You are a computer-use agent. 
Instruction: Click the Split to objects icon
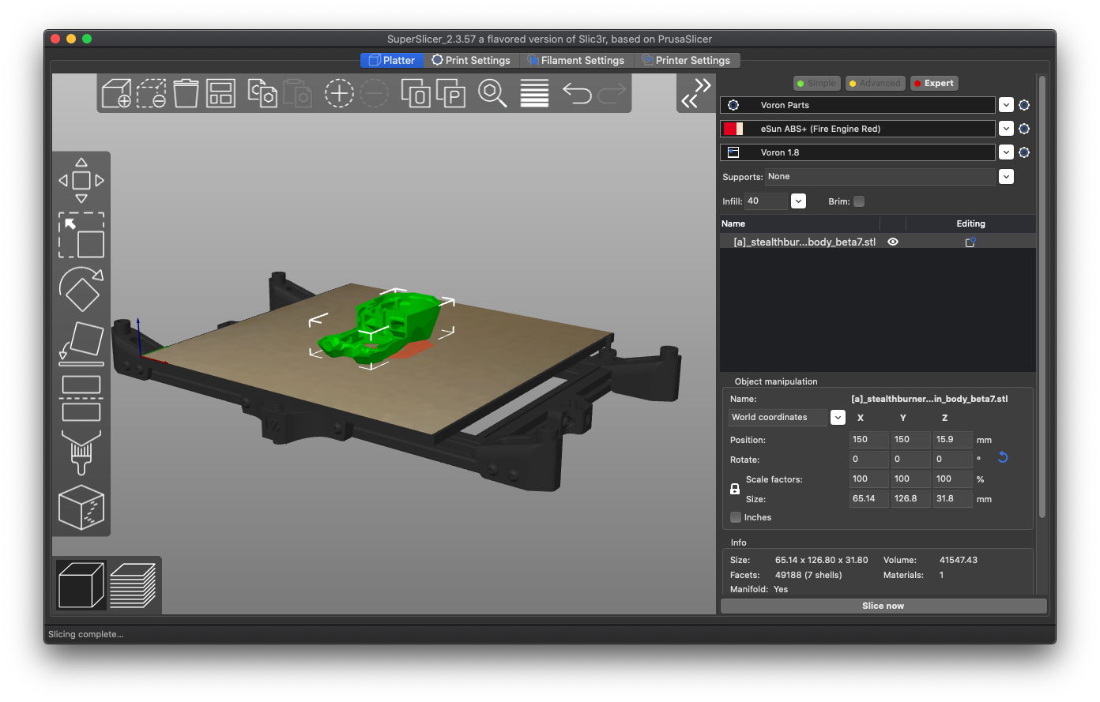point(416,93)
